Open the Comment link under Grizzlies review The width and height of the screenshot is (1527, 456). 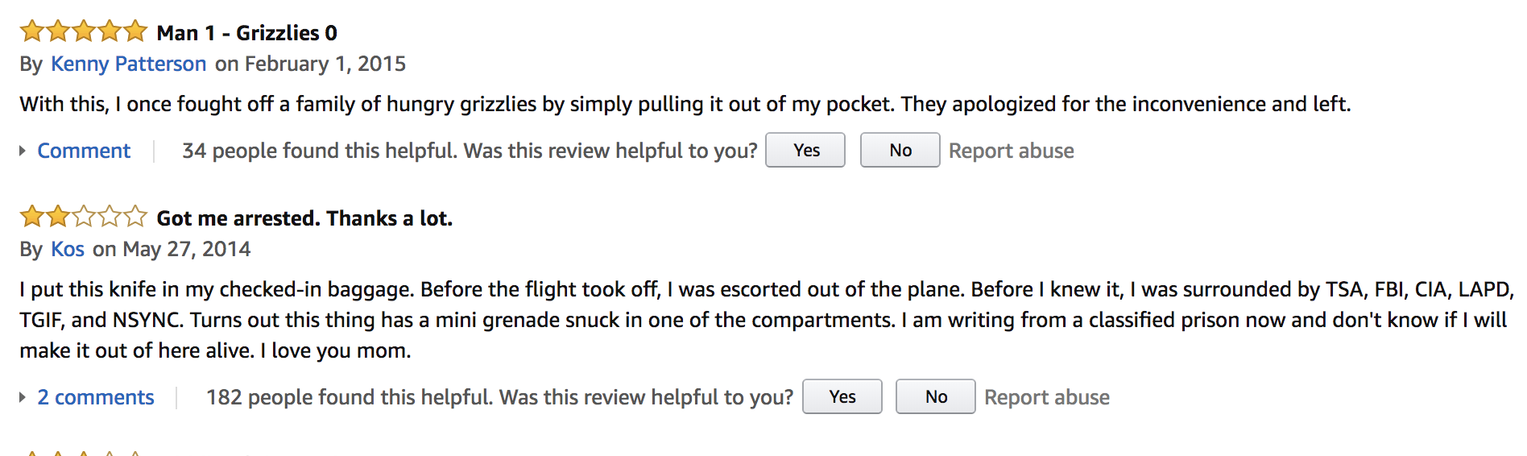tap(84, 151)
